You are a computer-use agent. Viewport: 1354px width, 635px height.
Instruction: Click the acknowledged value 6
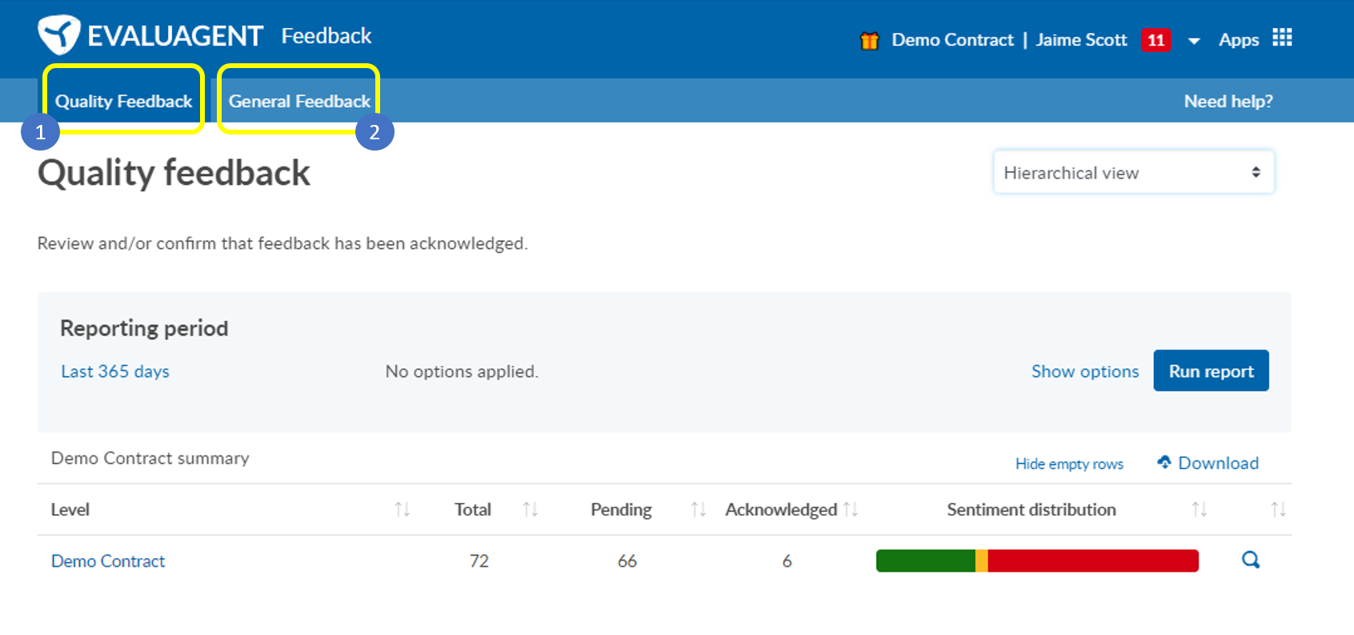tap(787, 561)
